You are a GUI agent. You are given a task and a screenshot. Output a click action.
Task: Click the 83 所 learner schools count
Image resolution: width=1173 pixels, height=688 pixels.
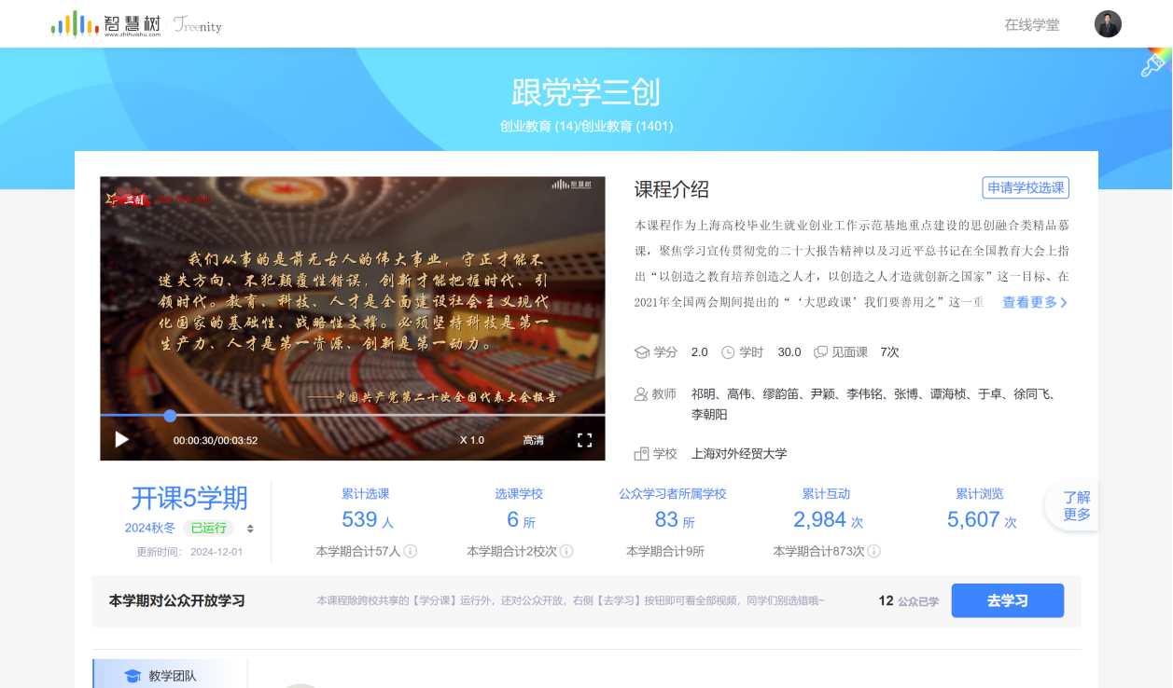coord(675,520)
